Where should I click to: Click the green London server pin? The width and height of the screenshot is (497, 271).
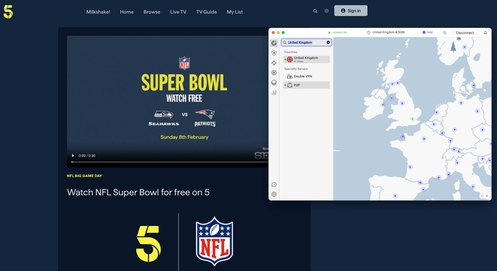coord(413,119)
